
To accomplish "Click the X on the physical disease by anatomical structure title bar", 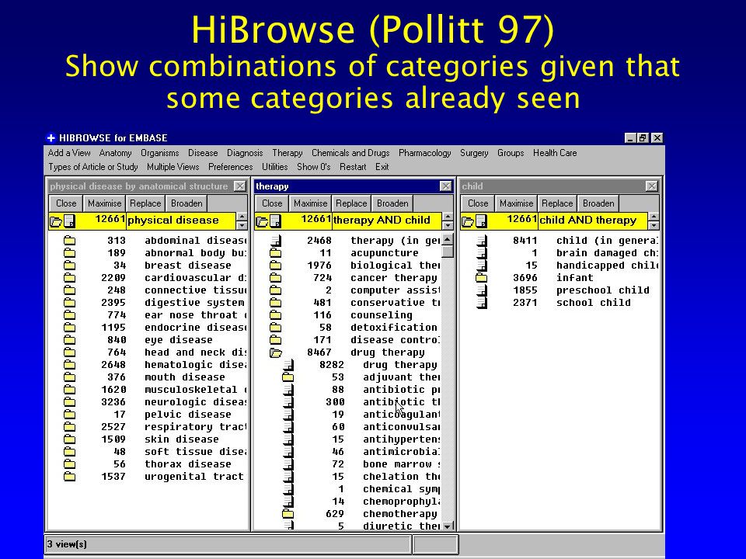I will tap(240, 186).
